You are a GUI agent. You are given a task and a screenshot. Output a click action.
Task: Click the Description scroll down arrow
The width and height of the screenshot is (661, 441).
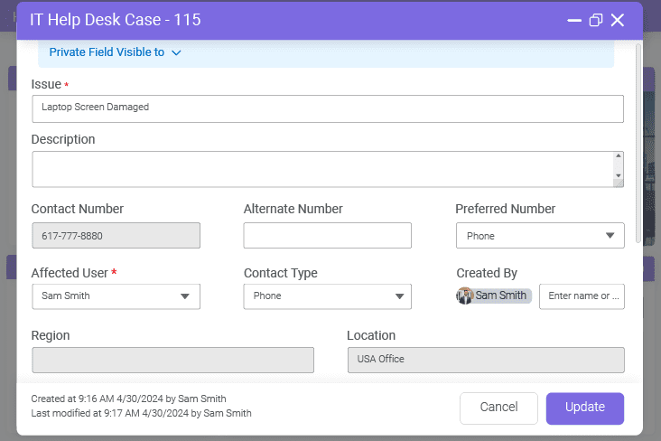pos(619,175)
